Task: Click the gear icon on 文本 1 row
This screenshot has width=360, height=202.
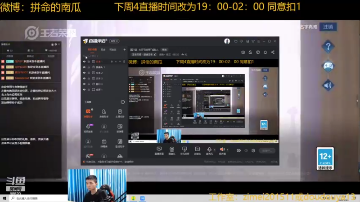Action: tap(112, 61)
